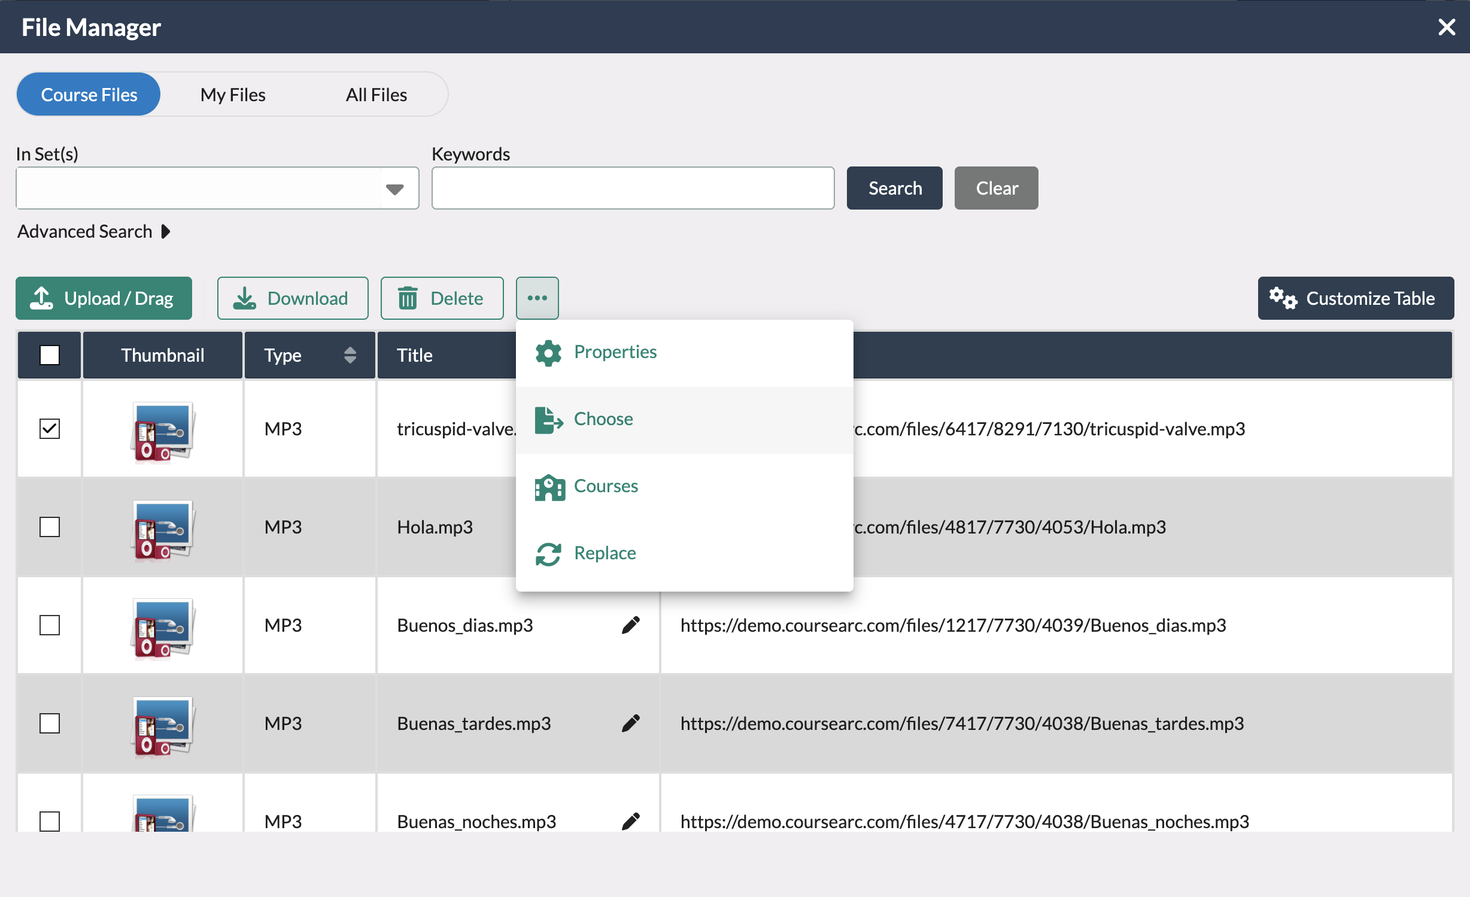Close the File Manager dialog

pos(1446,27)
